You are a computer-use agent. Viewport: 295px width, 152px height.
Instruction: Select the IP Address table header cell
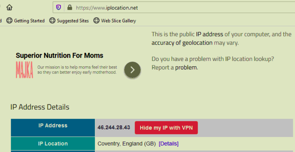coord(53,126)
